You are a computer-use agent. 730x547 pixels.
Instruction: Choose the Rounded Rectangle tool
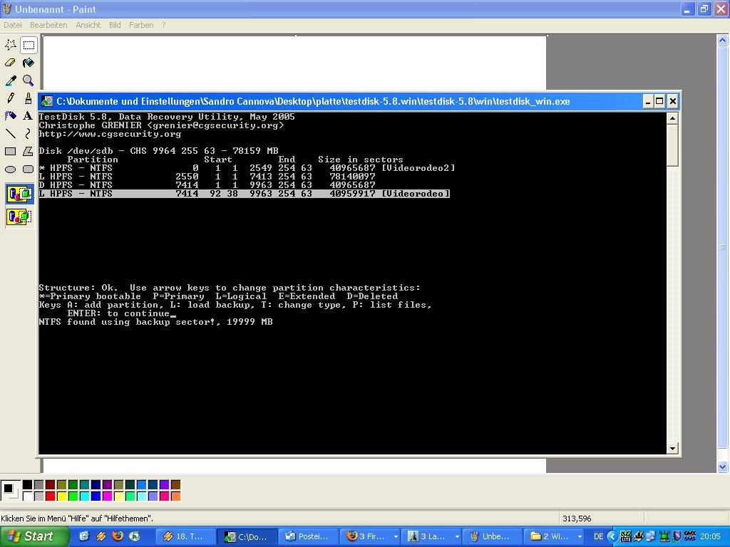(29, 170)
